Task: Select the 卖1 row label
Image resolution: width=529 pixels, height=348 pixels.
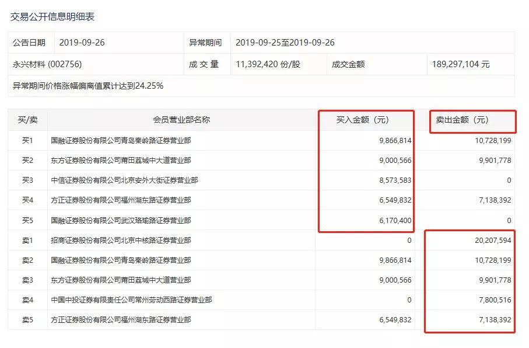Action: 27,240
